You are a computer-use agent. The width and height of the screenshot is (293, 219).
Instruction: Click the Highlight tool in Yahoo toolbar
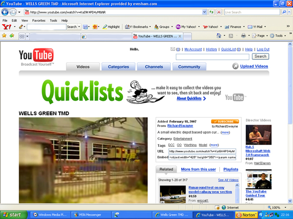111,27
